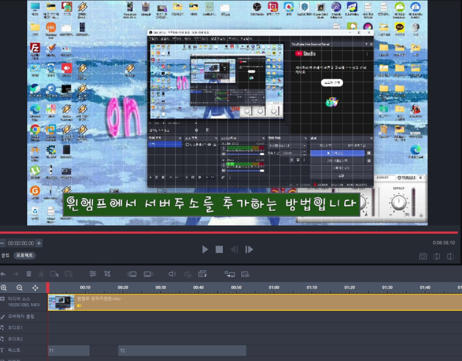Select the 오디오1 track label

click(15, 327)
